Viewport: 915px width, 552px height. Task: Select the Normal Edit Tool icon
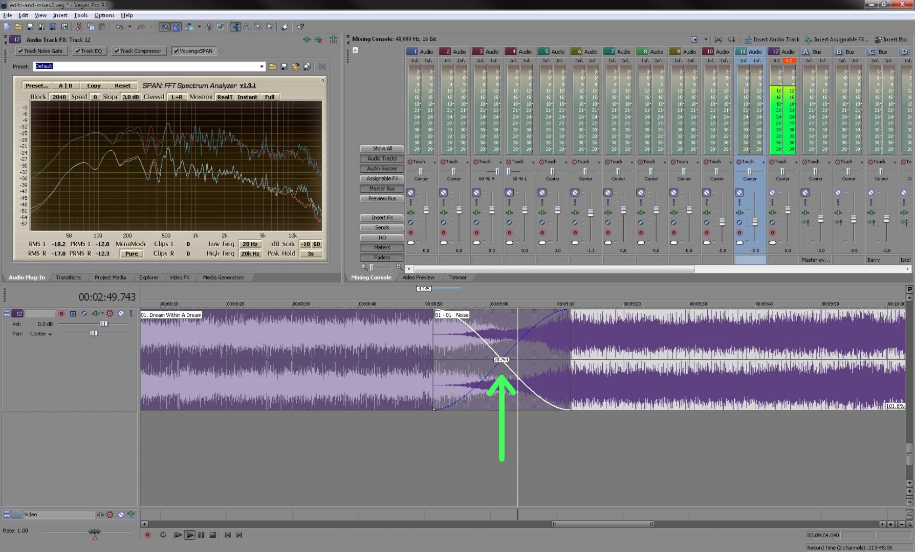pos(235,27)
